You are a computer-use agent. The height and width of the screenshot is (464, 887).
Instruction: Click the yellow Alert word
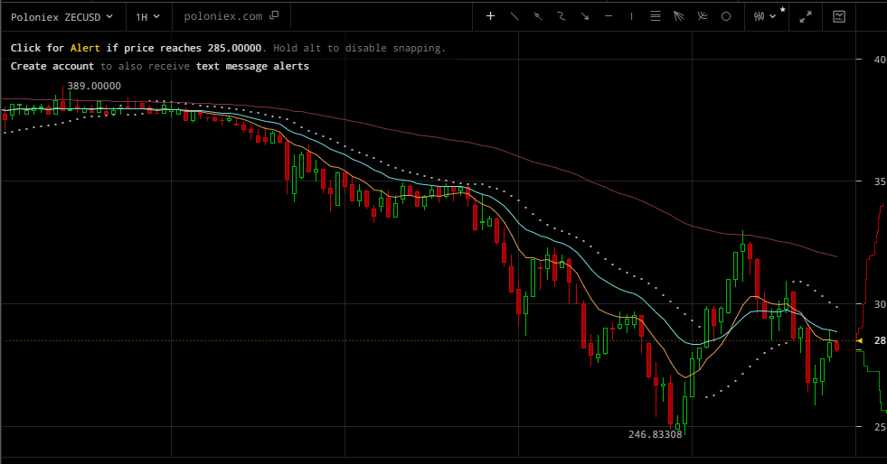click(x=85, y=48)
